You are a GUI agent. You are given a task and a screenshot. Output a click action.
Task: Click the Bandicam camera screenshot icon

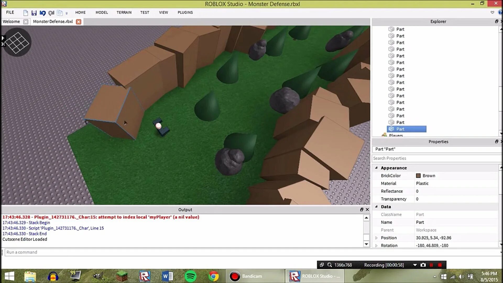click(423, 265)
